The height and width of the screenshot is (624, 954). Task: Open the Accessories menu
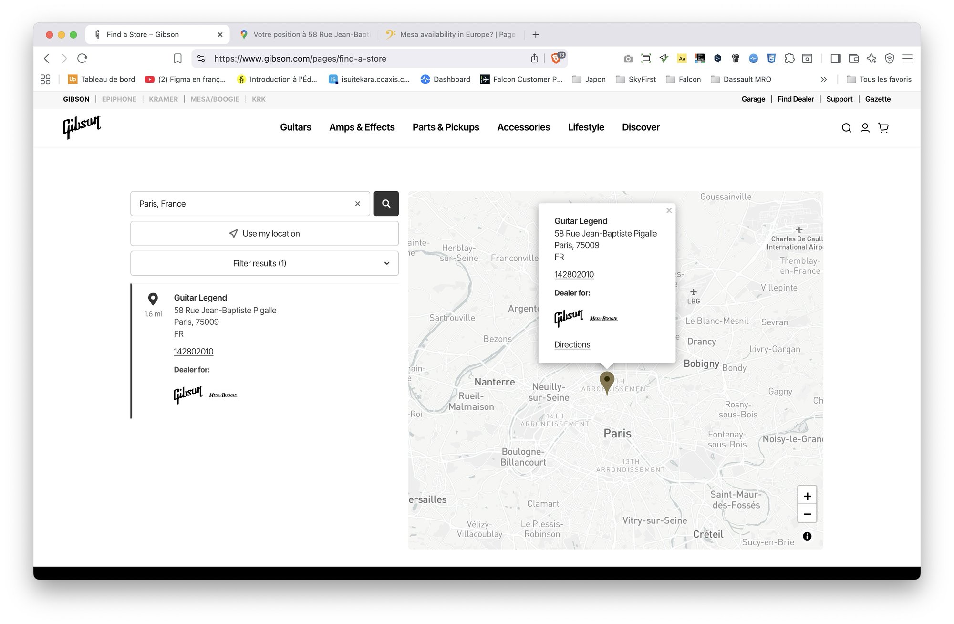coord(524,127)
